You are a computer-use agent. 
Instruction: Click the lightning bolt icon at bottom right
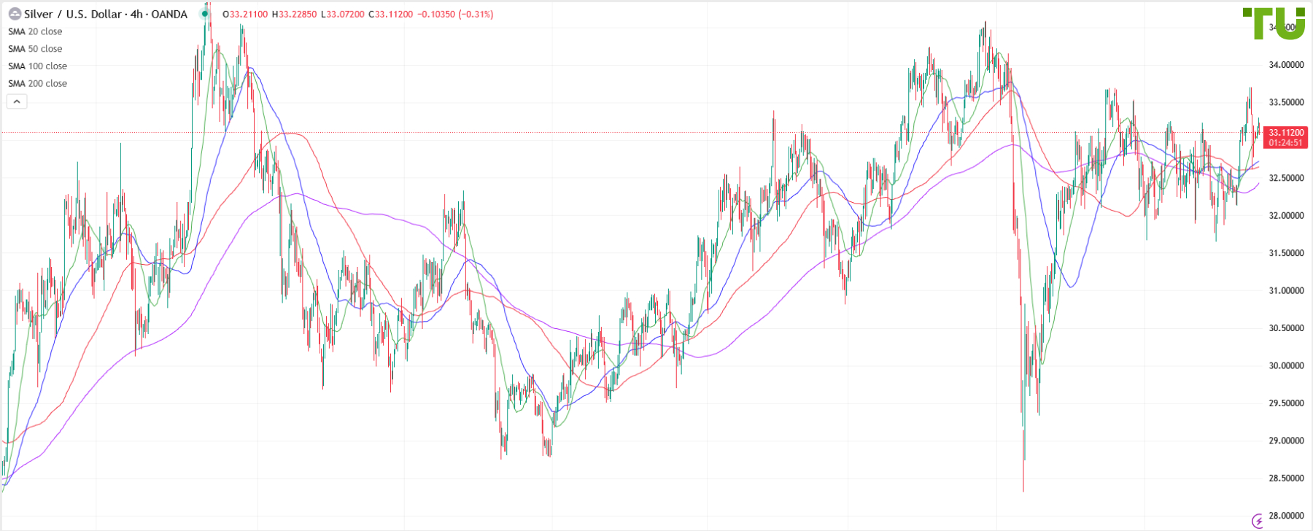click(1258, 521)
